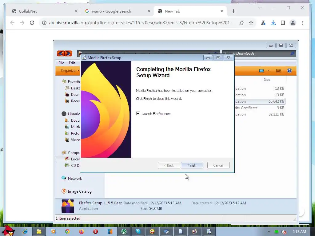
Task: Open the media player icon on the taskbar
Action: pyautogui.click(x=53, y=231)
